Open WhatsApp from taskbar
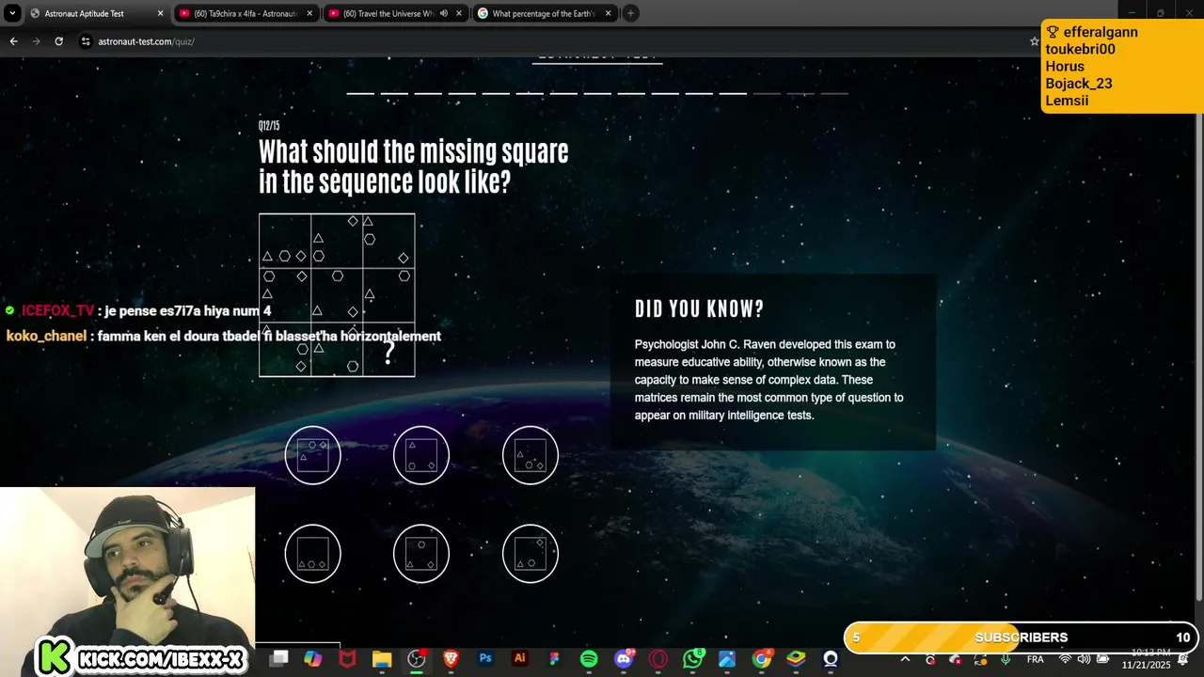This screenshot has height=677, width=1204. click(x=693, y=659)
